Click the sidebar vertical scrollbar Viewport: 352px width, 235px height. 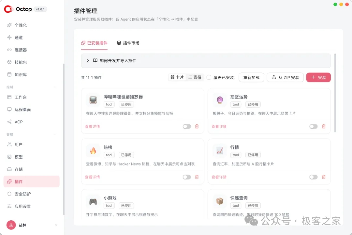click(64, 139)
